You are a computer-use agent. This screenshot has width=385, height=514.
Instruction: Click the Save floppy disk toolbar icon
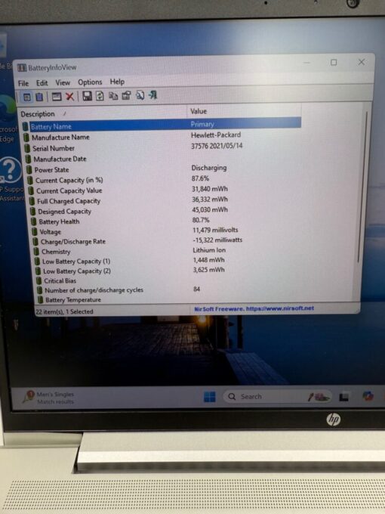[x=87, y=96]
